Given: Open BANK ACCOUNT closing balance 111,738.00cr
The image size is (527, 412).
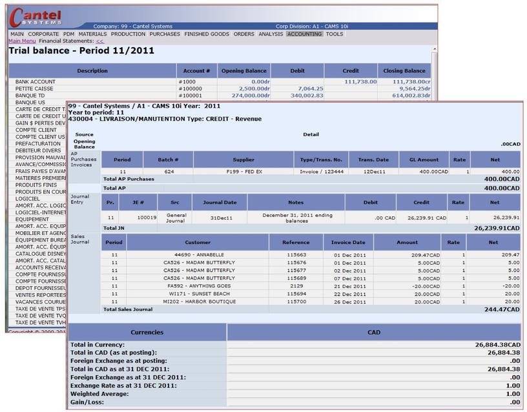Looking at the screenshot, I should pos(411,81).
